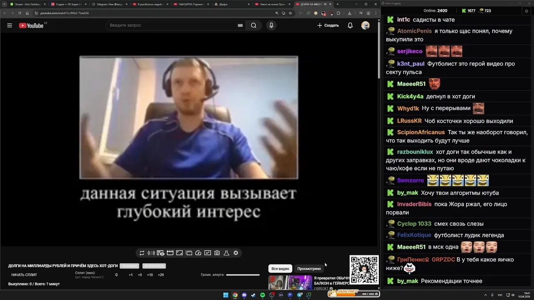Click НАЧАТЬ СПЛИТ button
The image size is (534, 300).
coord(24,275)
